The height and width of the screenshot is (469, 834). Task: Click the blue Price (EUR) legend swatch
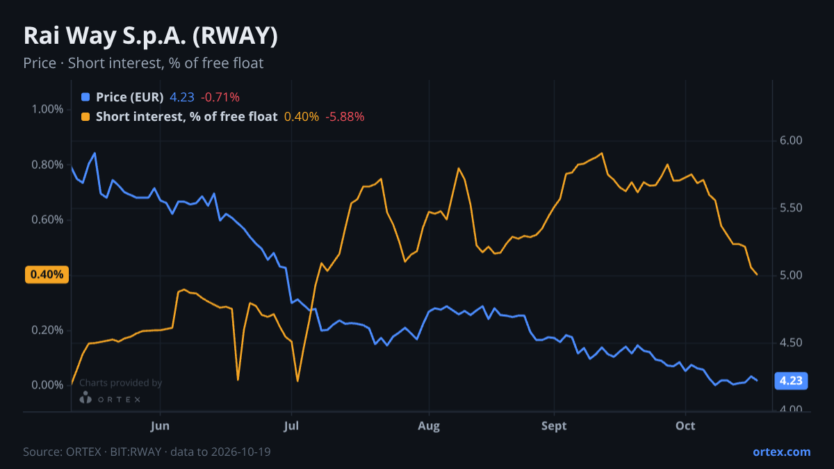pyautogui.click(x=85, y=97)
